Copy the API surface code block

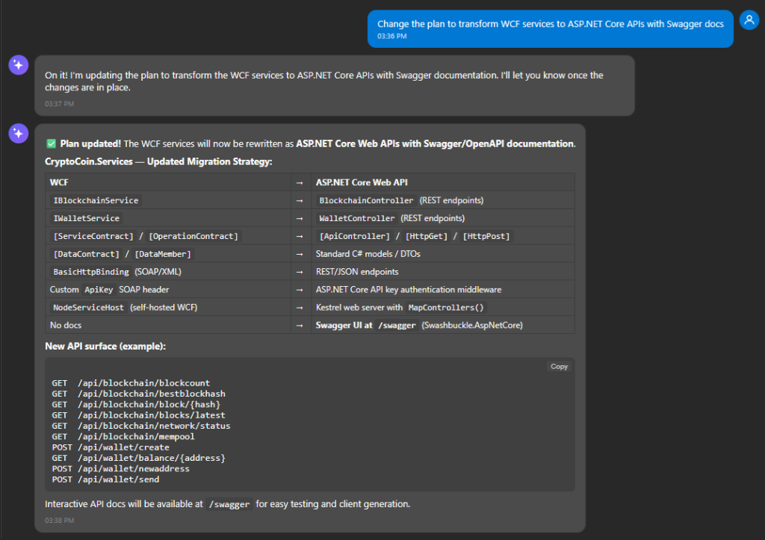[x=559, y=366]
